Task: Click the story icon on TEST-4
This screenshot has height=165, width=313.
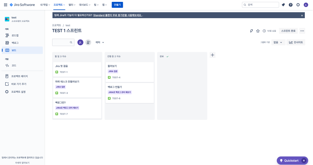Action: click(109, 77)
